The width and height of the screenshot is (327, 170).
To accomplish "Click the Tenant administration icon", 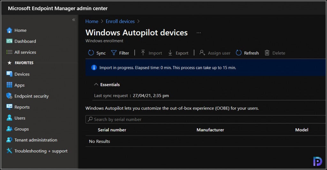I will (x=9, y=140).
